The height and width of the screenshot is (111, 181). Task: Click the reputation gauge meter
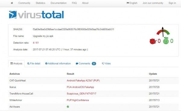(163, 32)
